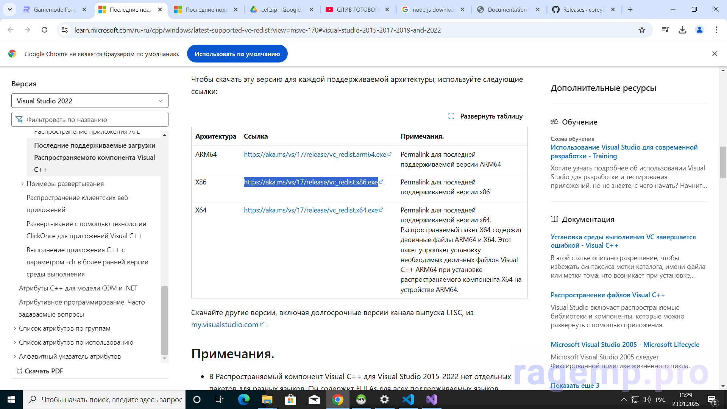Expand Список атрибутов по группам

(x=14, y=328)
